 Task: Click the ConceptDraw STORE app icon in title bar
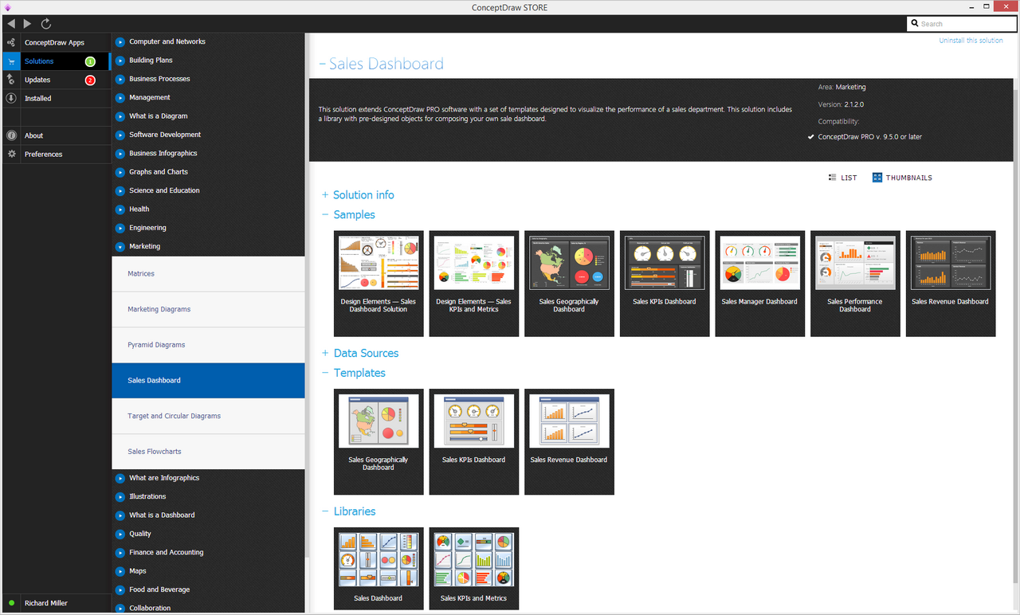point(9,7)
